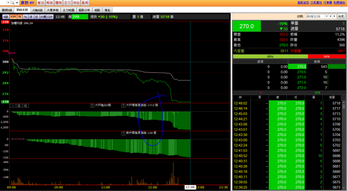Open the date picker dropdown arrow
Screen dimensions: 348x191
tap(327, 16)
